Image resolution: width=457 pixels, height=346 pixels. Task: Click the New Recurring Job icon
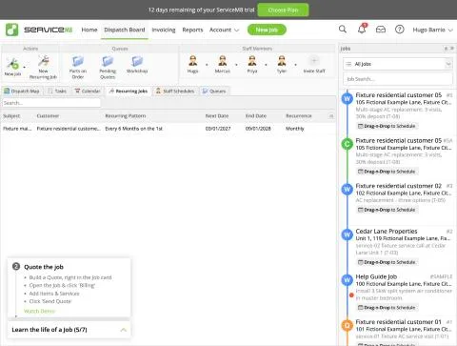[x=43, y=61]
